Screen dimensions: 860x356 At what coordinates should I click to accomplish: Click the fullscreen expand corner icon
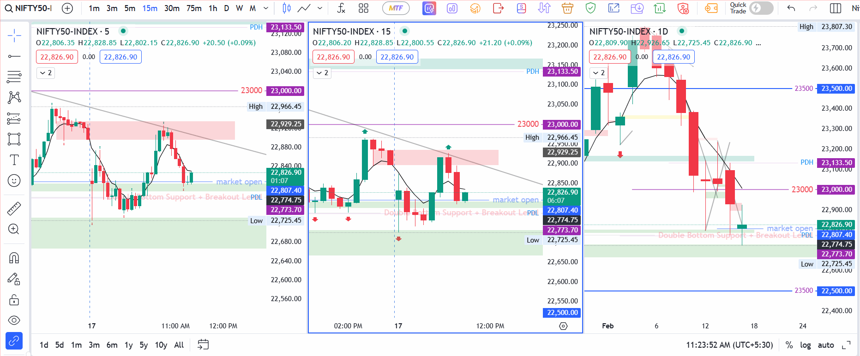click(x=847, y=345)
